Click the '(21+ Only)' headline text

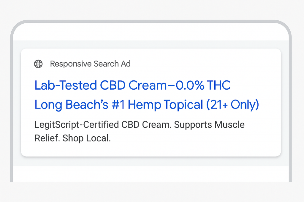pos(233,105)
